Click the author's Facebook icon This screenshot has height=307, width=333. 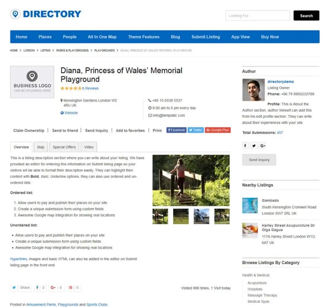pos(245,146)
